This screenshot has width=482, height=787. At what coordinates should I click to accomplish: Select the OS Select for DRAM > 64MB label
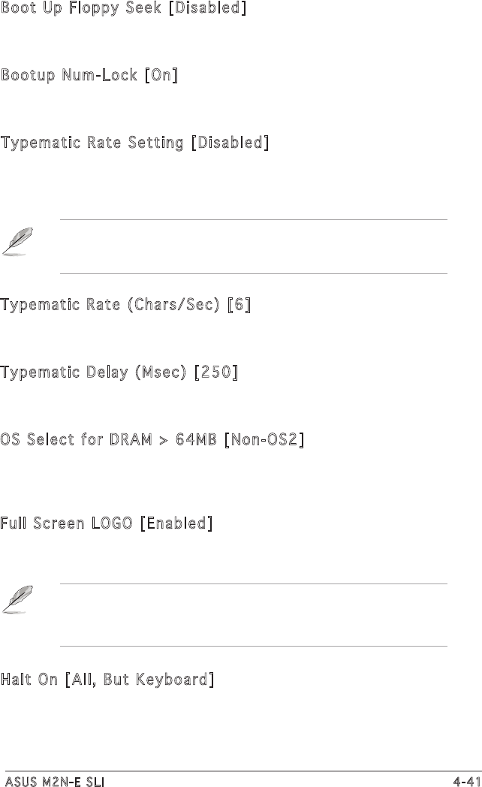(107, 437)
